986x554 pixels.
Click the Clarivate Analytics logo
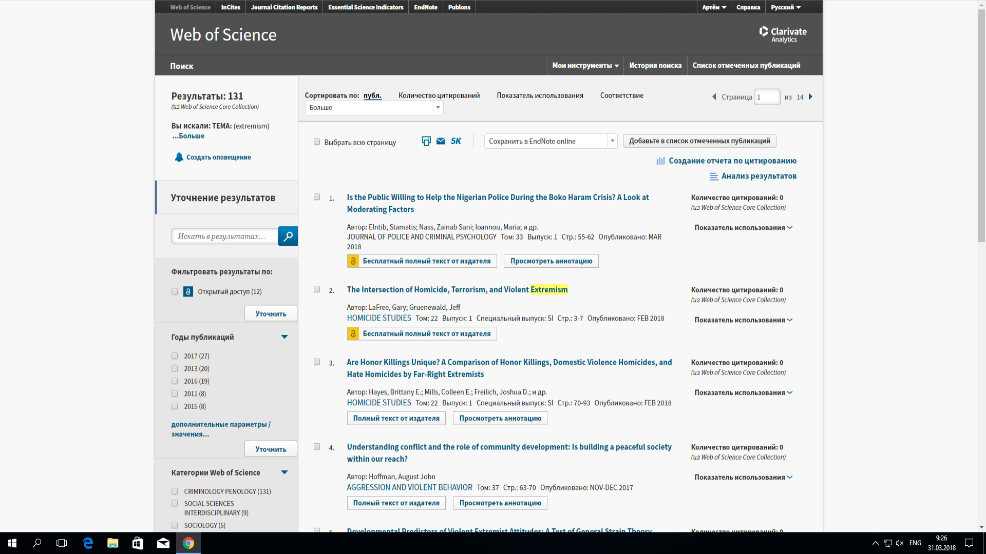(783, 34)
